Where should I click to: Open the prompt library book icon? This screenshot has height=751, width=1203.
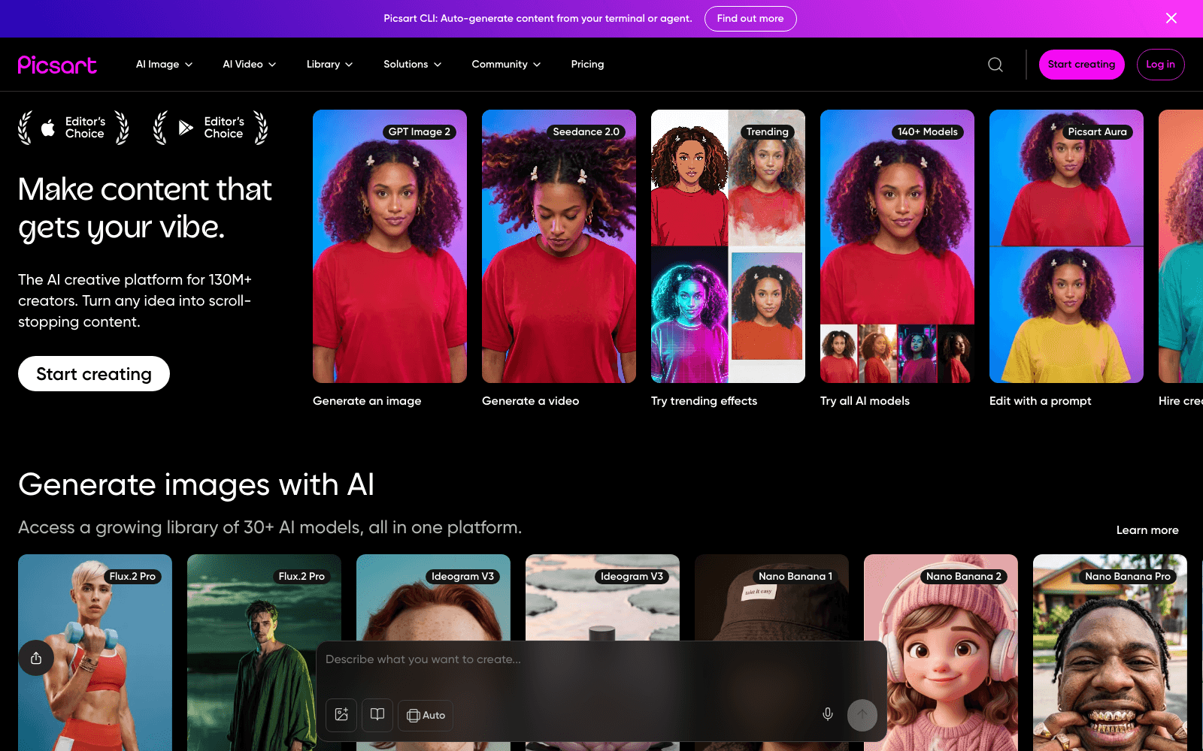click(377, 714)
